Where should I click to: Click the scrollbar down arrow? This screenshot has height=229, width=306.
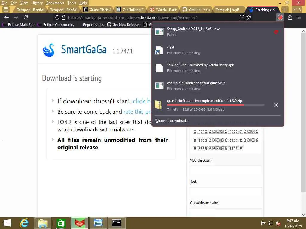click(303, 214)
